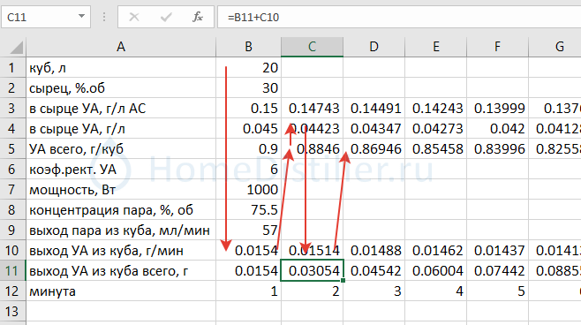Select row 7 header
The width and height of the screenshot is (581, 325).
[12, 190]
